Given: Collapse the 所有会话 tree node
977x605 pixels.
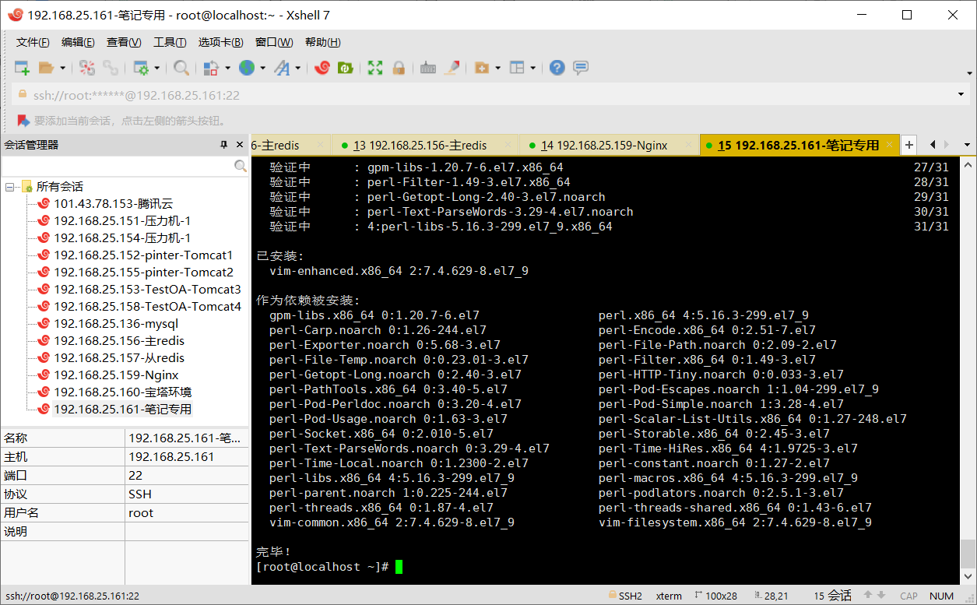Looking at the screenshot, I should (10, 187).
